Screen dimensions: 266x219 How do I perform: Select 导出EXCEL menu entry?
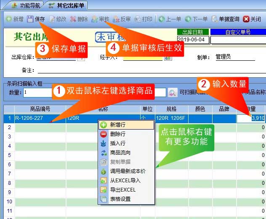pyautogui.click(x=126, y=190)
